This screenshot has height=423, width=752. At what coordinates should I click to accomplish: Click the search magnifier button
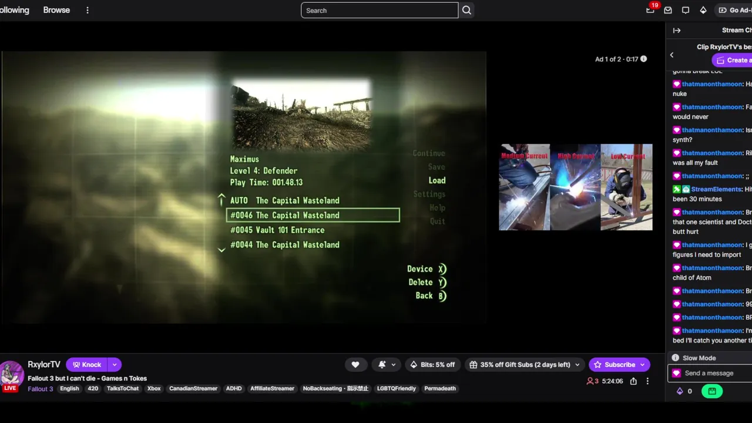coord(466,10)
